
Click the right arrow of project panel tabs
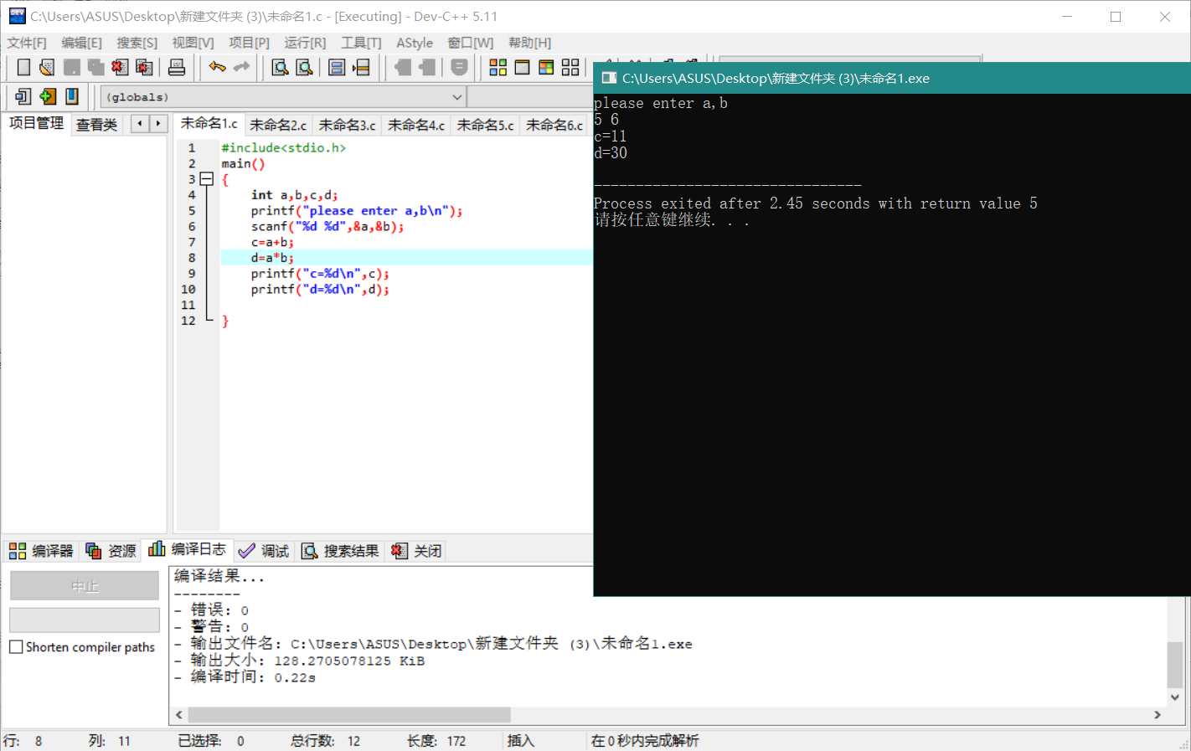158,124
